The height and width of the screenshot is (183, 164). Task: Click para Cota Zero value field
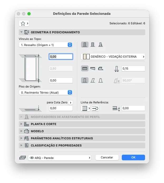coord(61,108)
